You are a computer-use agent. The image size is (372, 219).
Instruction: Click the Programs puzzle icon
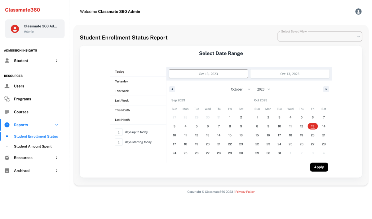tap(7, 99)
